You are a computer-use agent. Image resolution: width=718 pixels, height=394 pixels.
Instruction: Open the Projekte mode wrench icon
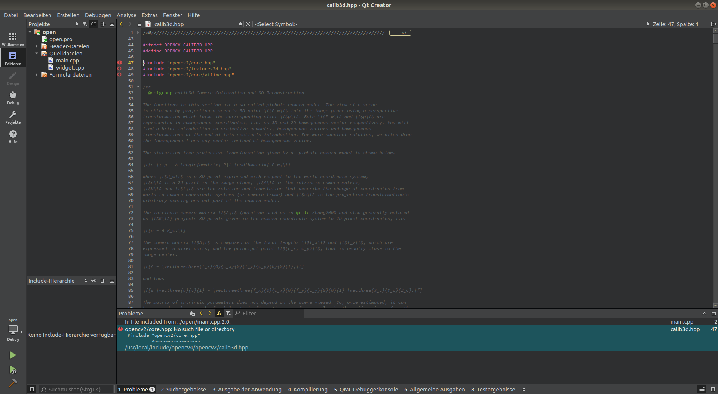[13, 117]
